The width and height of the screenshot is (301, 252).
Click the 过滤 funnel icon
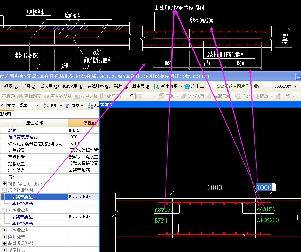(x=67, y=106)
